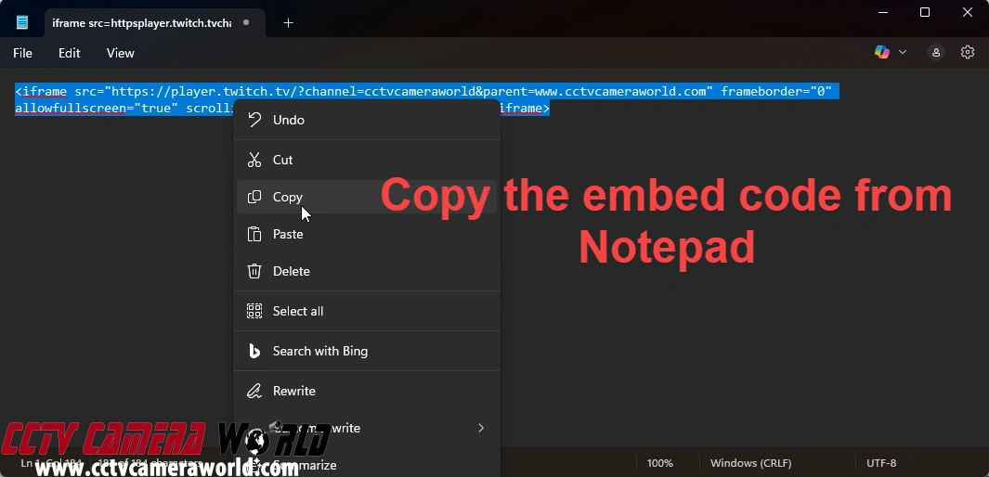Click Delete in the context menu
This screenshot has width=989, height=477.
pos(291,271)
